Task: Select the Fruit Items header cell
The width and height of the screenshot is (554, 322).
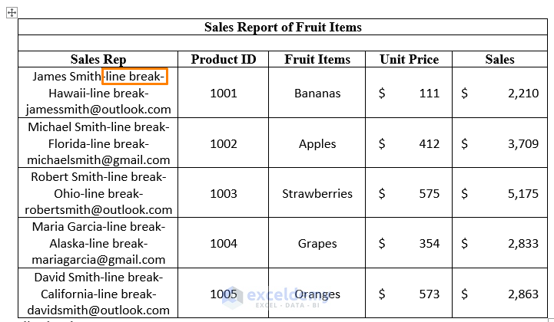Action: coord(317,59)
